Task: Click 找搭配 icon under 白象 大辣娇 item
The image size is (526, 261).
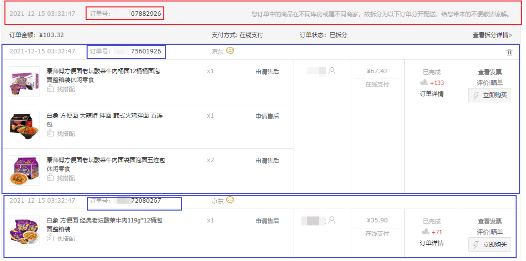Action: pyautogui.click(x=50, y=133)
